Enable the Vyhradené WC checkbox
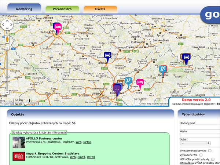This screenshot has height=165, width=220. 201,155
